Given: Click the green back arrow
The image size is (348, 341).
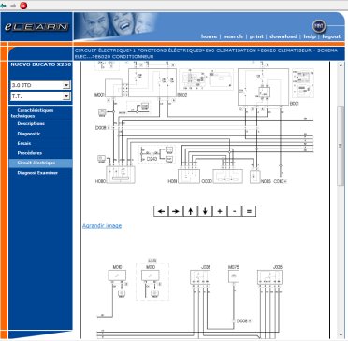Looking at the screenshot, I should pyautogui.click(x=4, y=6).
